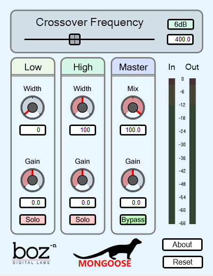
Task: Click the Master Gain knob
Action: point(133,180)
